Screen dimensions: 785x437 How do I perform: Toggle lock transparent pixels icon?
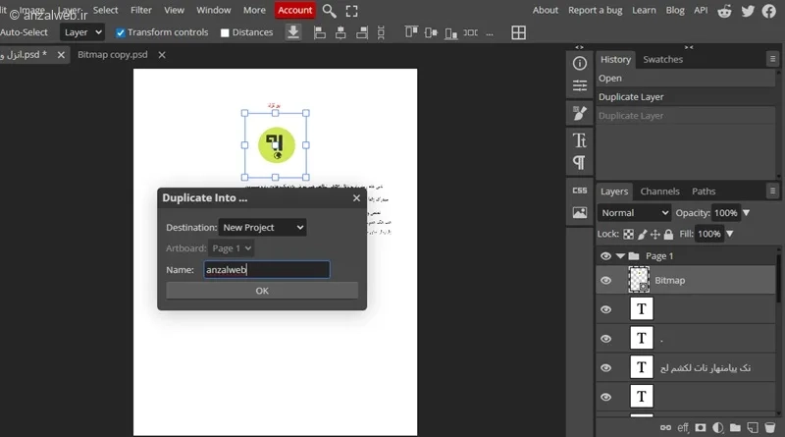coord(628,234)
